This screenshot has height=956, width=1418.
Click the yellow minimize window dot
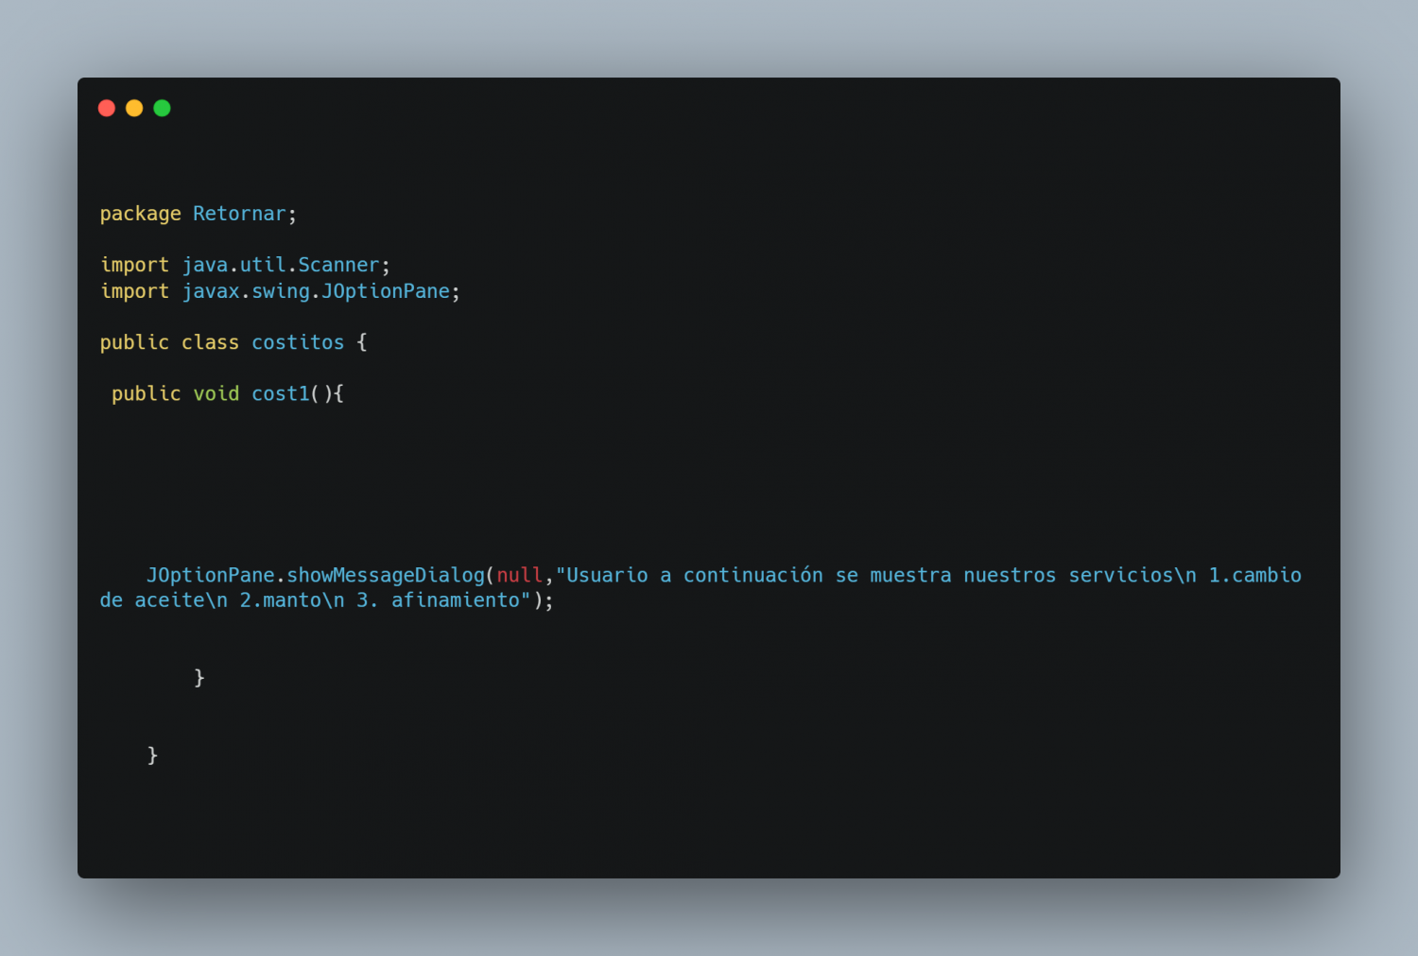coord(134,108)
